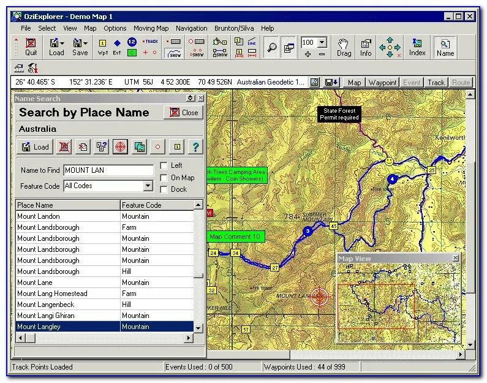Click waypoint 45 marker on the map
The height and width of the screenshot is (383, 487).
pyautogui.click(x=334, y=226)
